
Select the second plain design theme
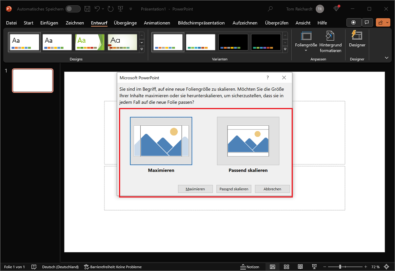pyautogui.click(x=57, y=42)
